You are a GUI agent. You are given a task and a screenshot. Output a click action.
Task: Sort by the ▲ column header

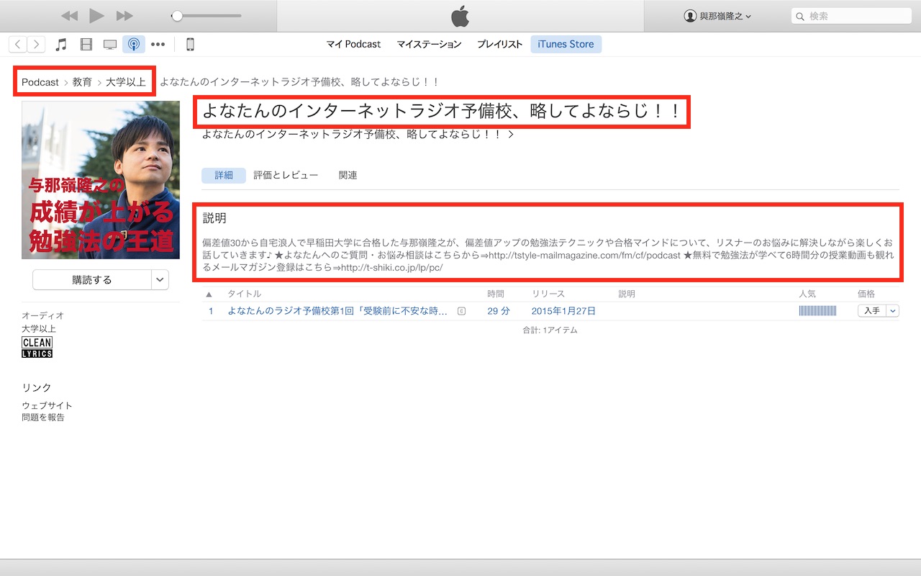click(x=209, y=294)
